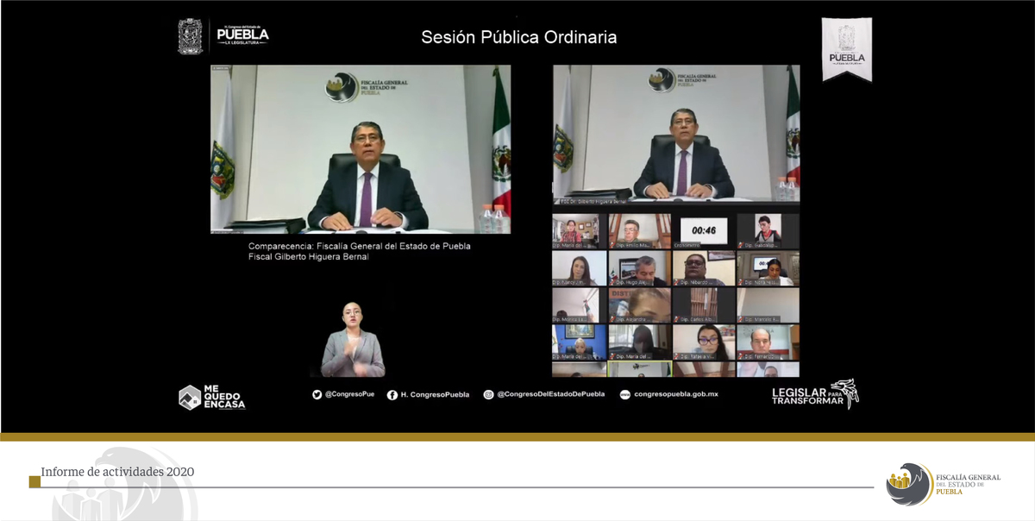Select the Dip. Nibardo participant tile
Screen dimensions: 1035x521
click(x=704, y=268)
